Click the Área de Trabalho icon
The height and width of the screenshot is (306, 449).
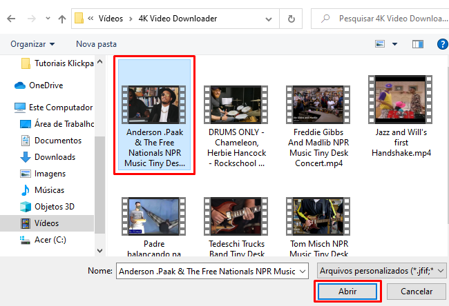coord(26,124)
